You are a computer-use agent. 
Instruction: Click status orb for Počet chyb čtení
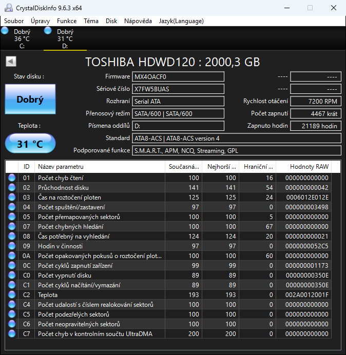(12, 178)
